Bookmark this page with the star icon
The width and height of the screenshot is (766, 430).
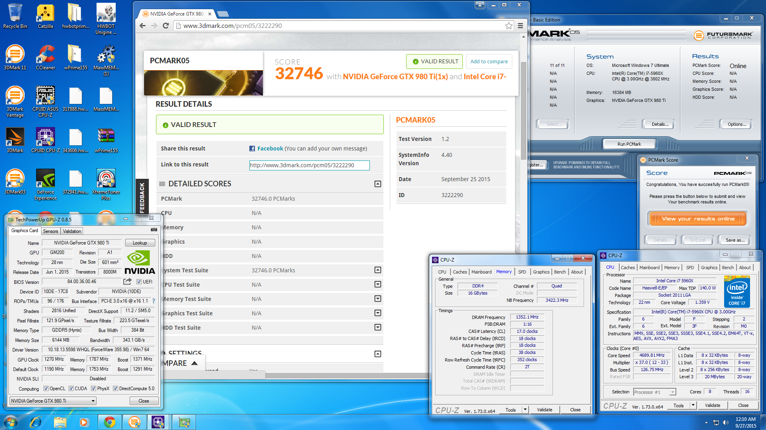509,26
